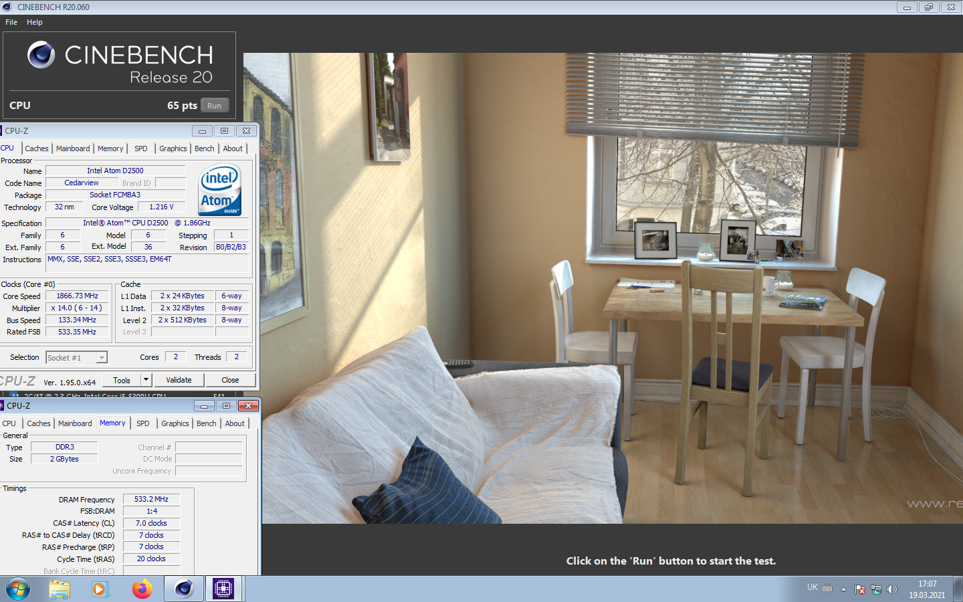Open the Help menu in Cinebench
The width and height of the screenshot is (963, 602).
click(35, 22)
